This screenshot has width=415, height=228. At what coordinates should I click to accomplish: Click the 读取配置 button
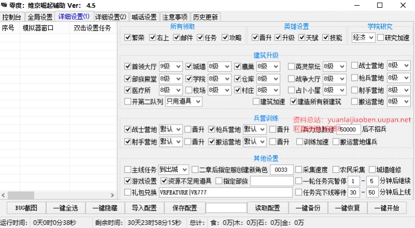pos(268,208)
